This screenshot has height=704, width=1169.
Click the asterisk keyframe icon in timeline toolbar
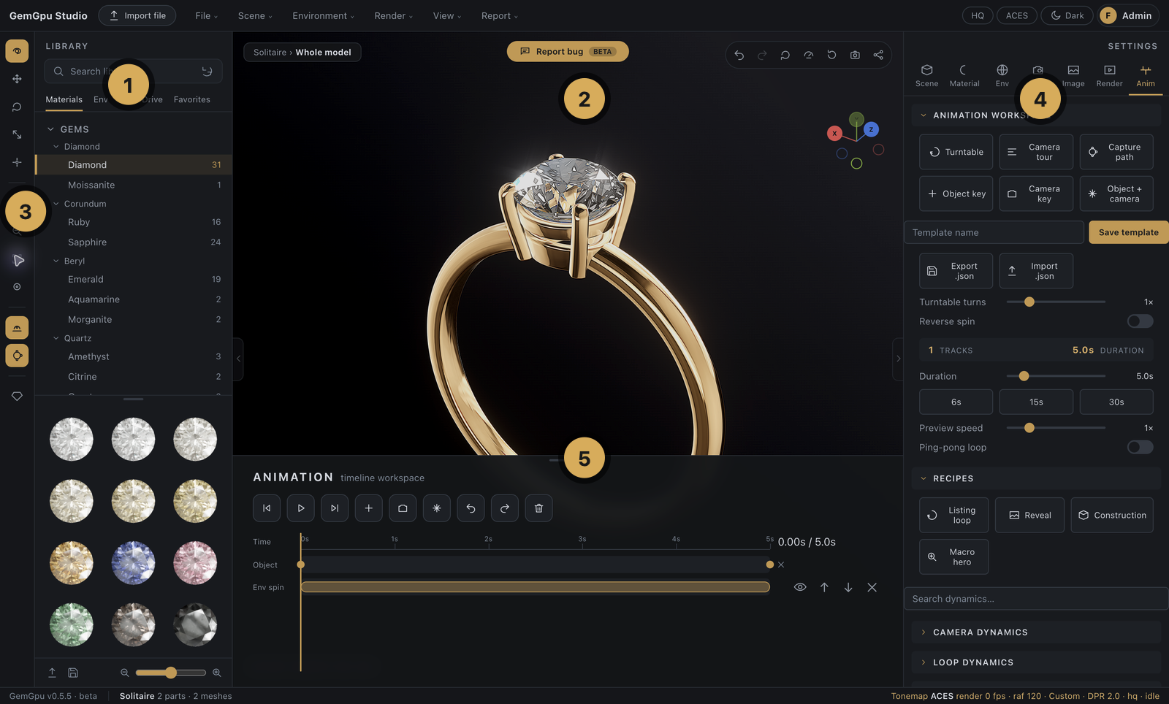point(437,508)
